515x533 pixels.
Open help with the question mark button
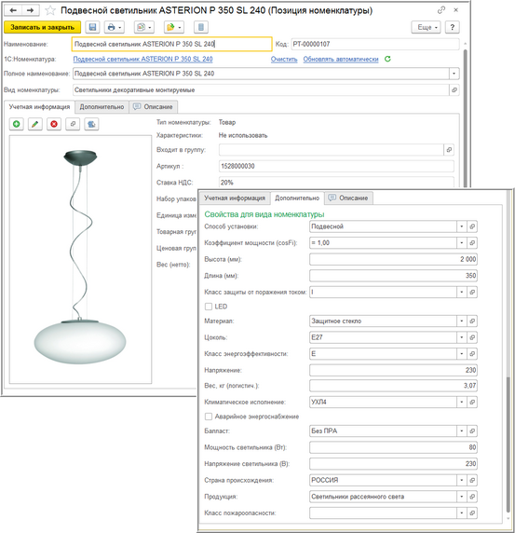453,27
